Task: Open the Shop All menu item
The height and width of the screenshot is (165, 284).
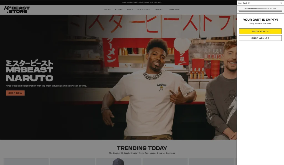Action: [x=159, y=9]
